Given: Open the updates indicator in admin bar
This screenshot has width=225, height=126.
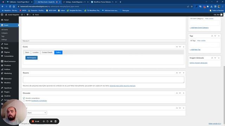Looking at the screenshot, I should click(23, 15).
